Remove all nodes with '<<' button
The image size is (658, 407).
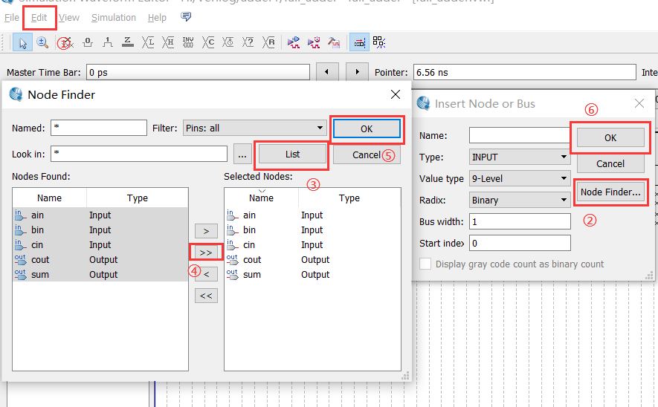[206, 296]
